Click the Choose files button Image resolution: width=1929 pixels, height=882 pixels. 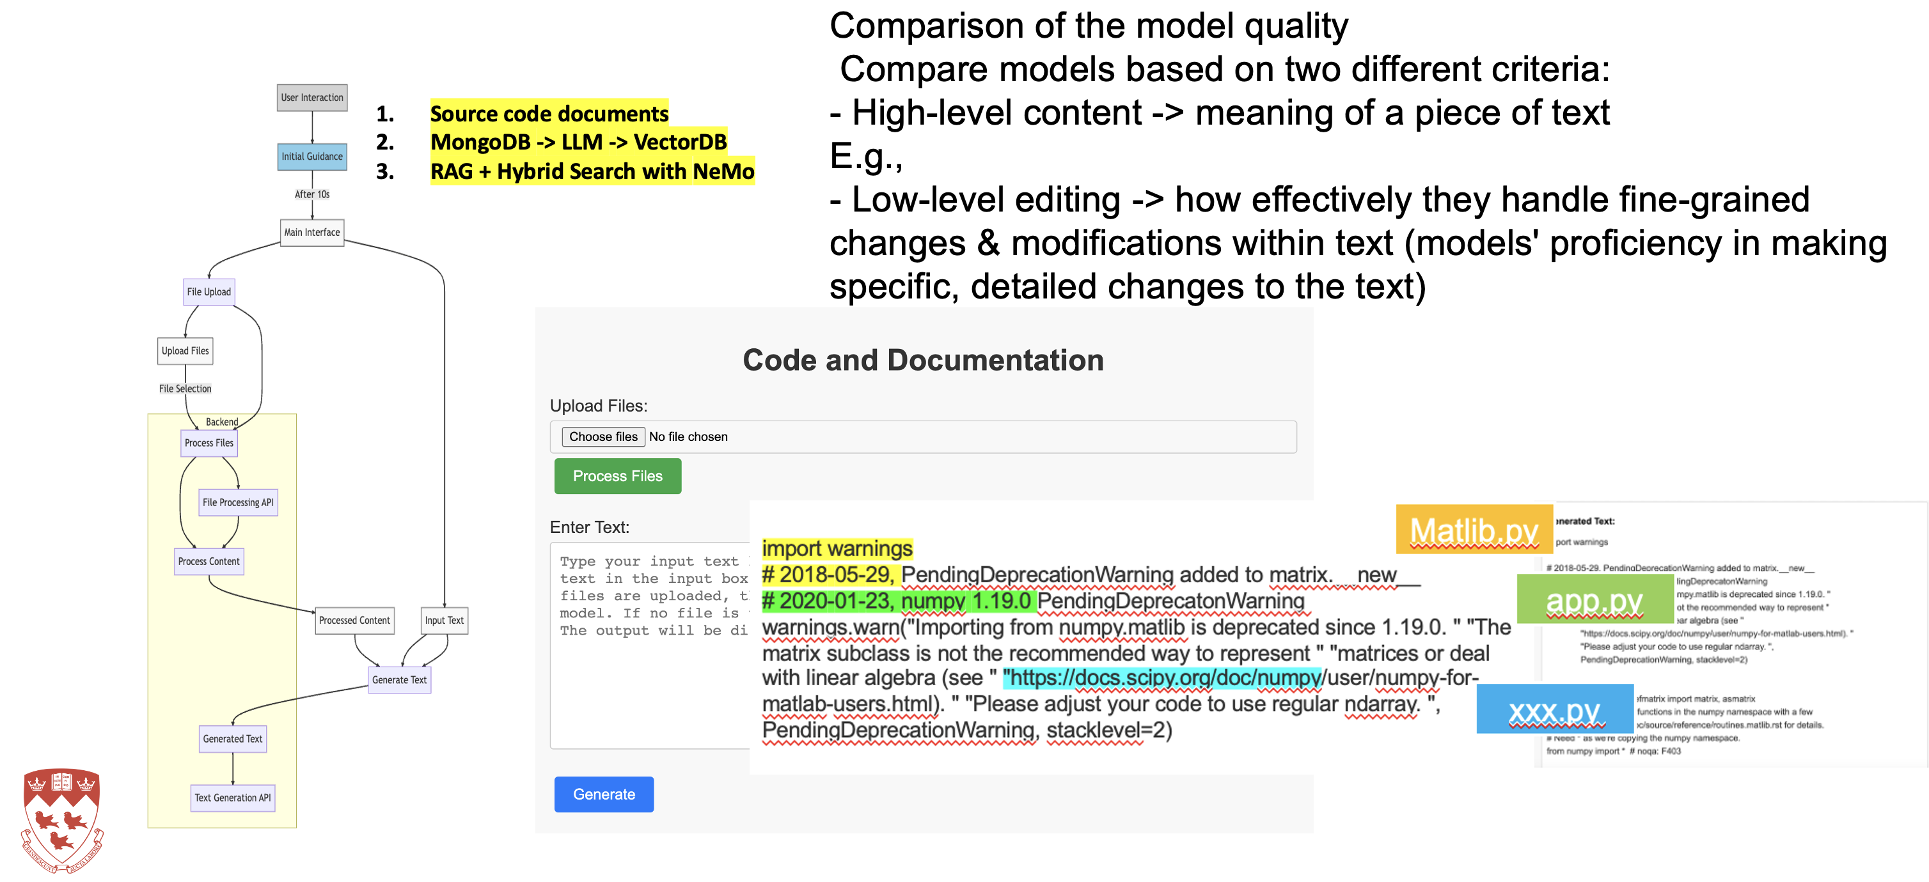pos(602,436)
